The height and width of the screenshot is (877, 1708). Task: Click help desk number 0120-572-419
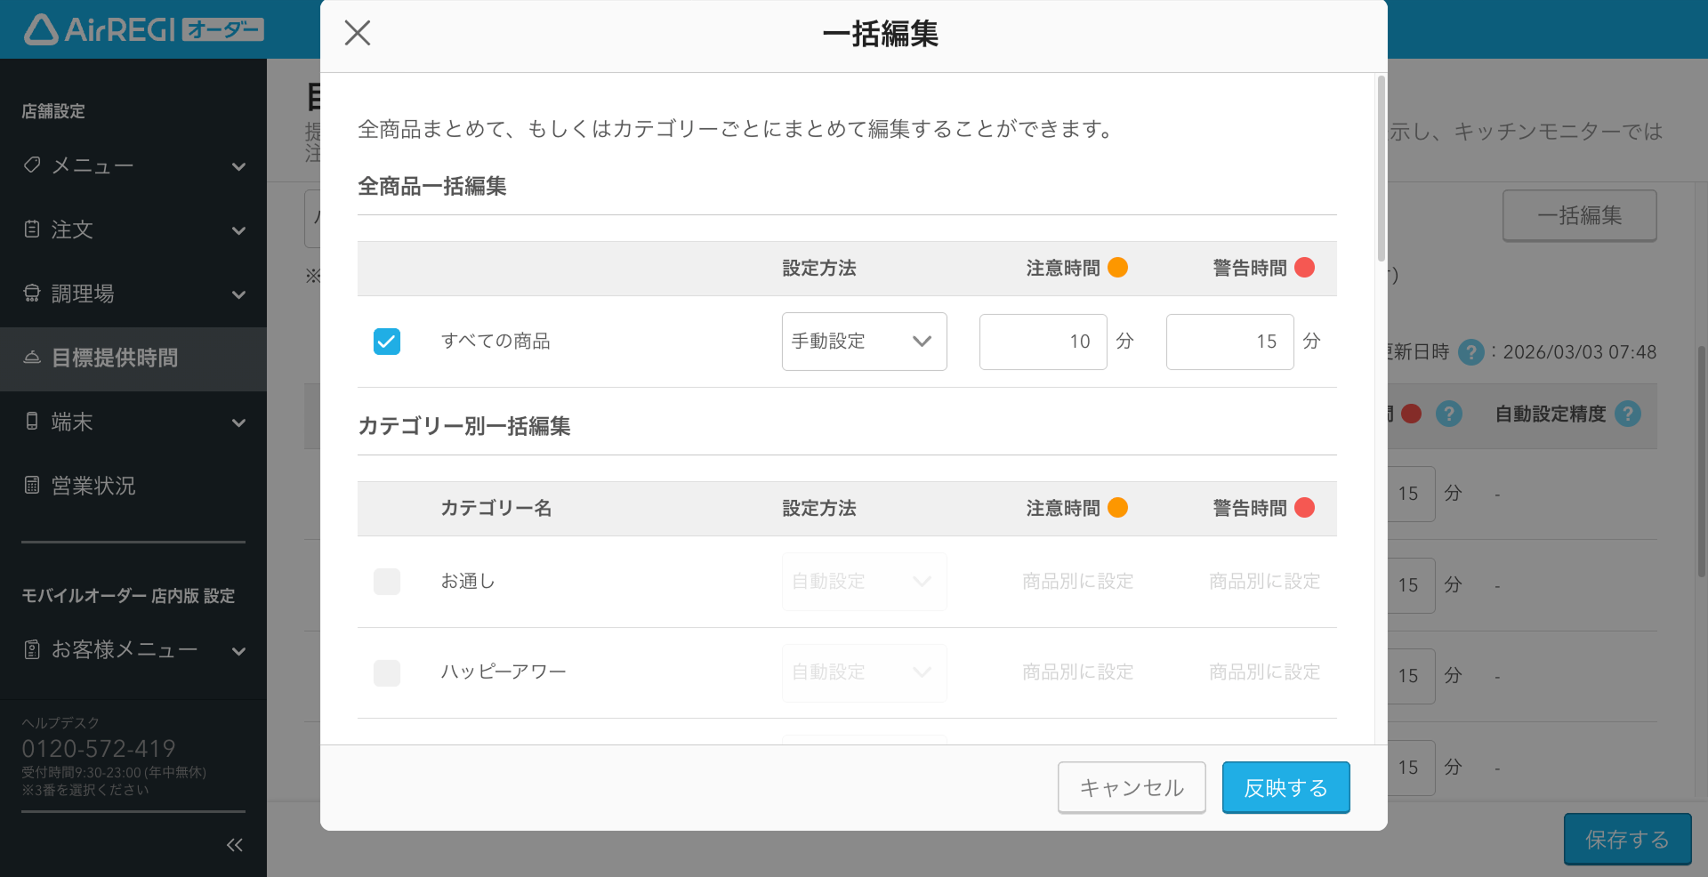coord(99,748)
